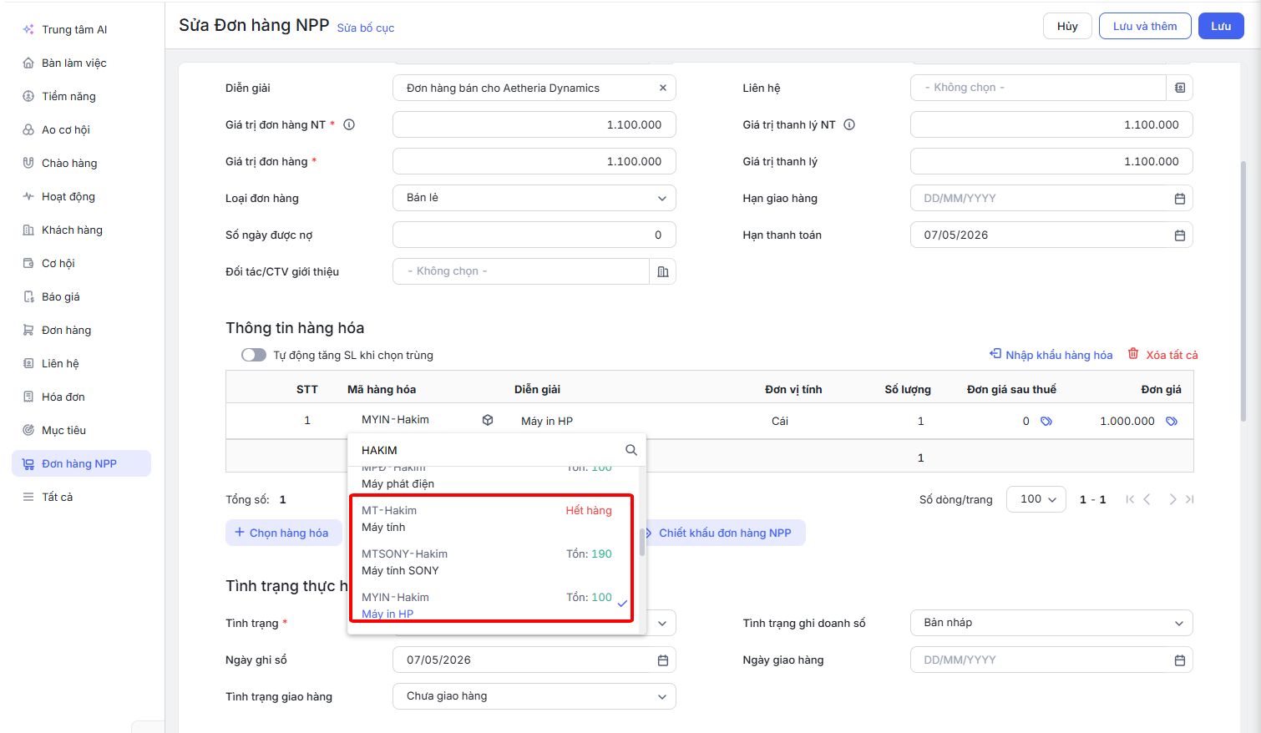Click the tag icon beside Đơn giá sau thuế value
This screenshot has height=733, width=1261.
[x=1046, y=421]
